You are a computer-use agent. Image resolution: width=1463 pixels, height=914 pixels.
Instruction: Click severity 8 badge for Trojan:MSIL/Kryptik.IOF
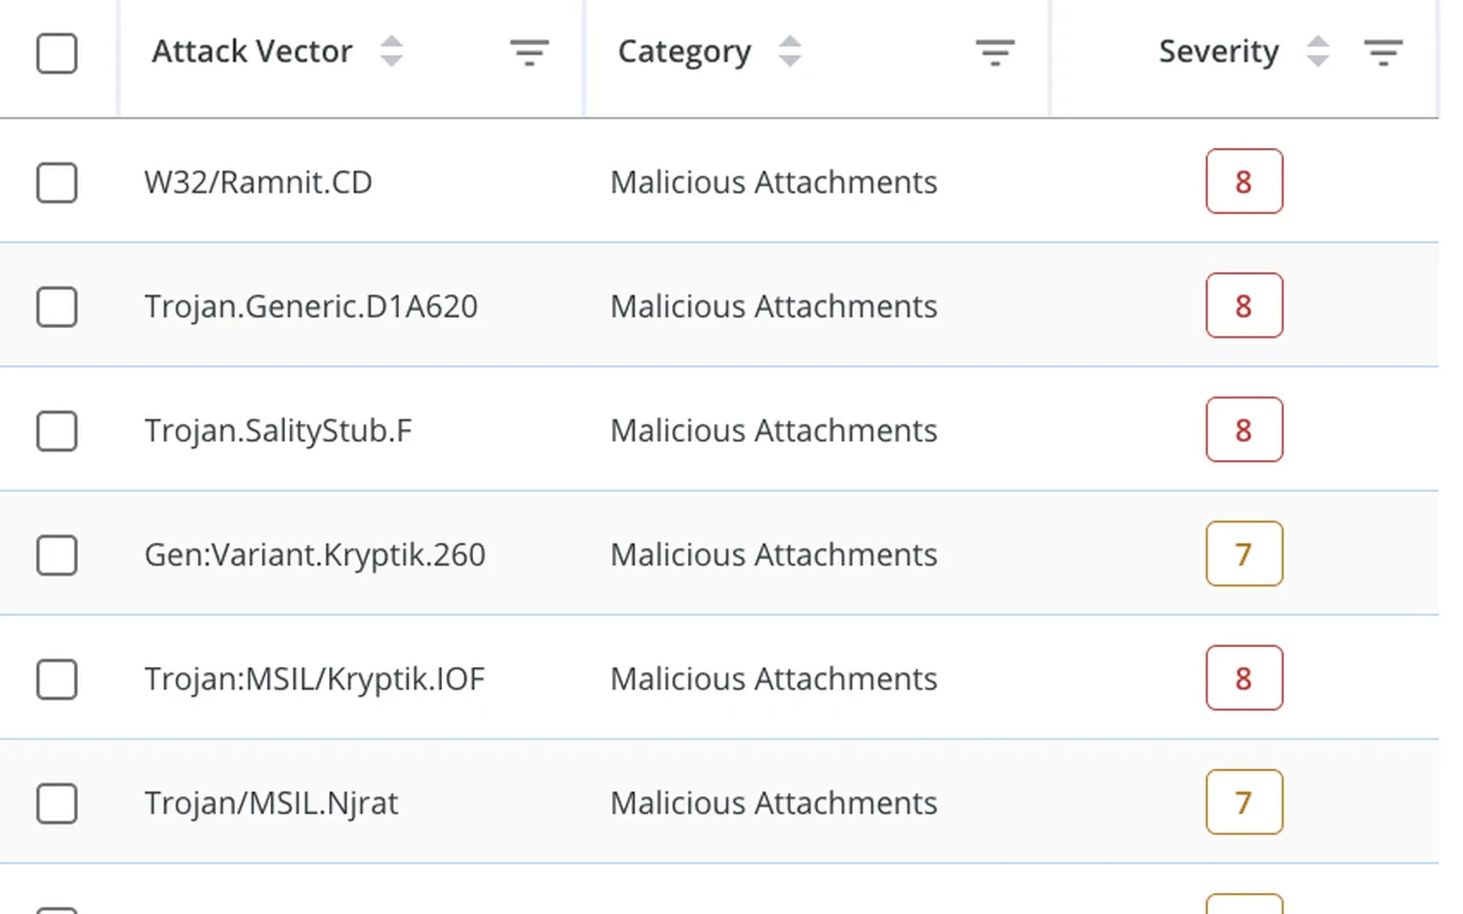pyautogui.click(x=1244, y=678)
